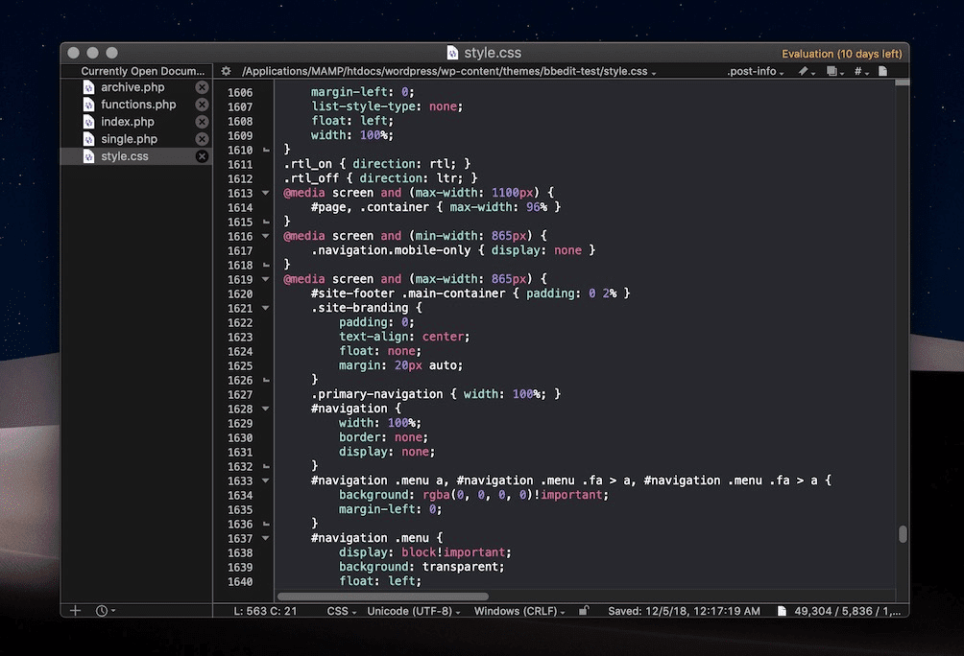Viewport: 964px width, 656px height.
Task: Switch to single.php in the sidebar
Action: coord(129,139)
